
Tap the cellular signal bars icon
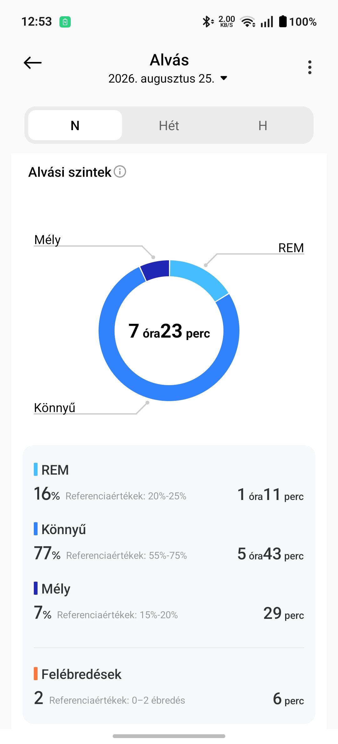coord(267,22)
